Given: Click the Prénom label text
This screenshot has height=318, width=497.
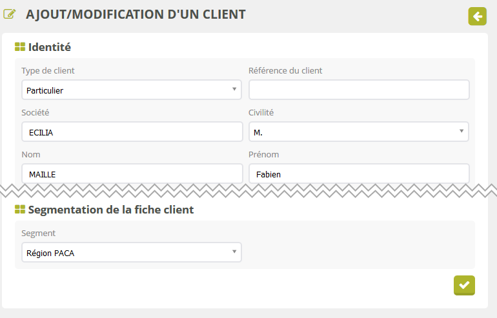Looking at the screenshot, I should (263, 154).
